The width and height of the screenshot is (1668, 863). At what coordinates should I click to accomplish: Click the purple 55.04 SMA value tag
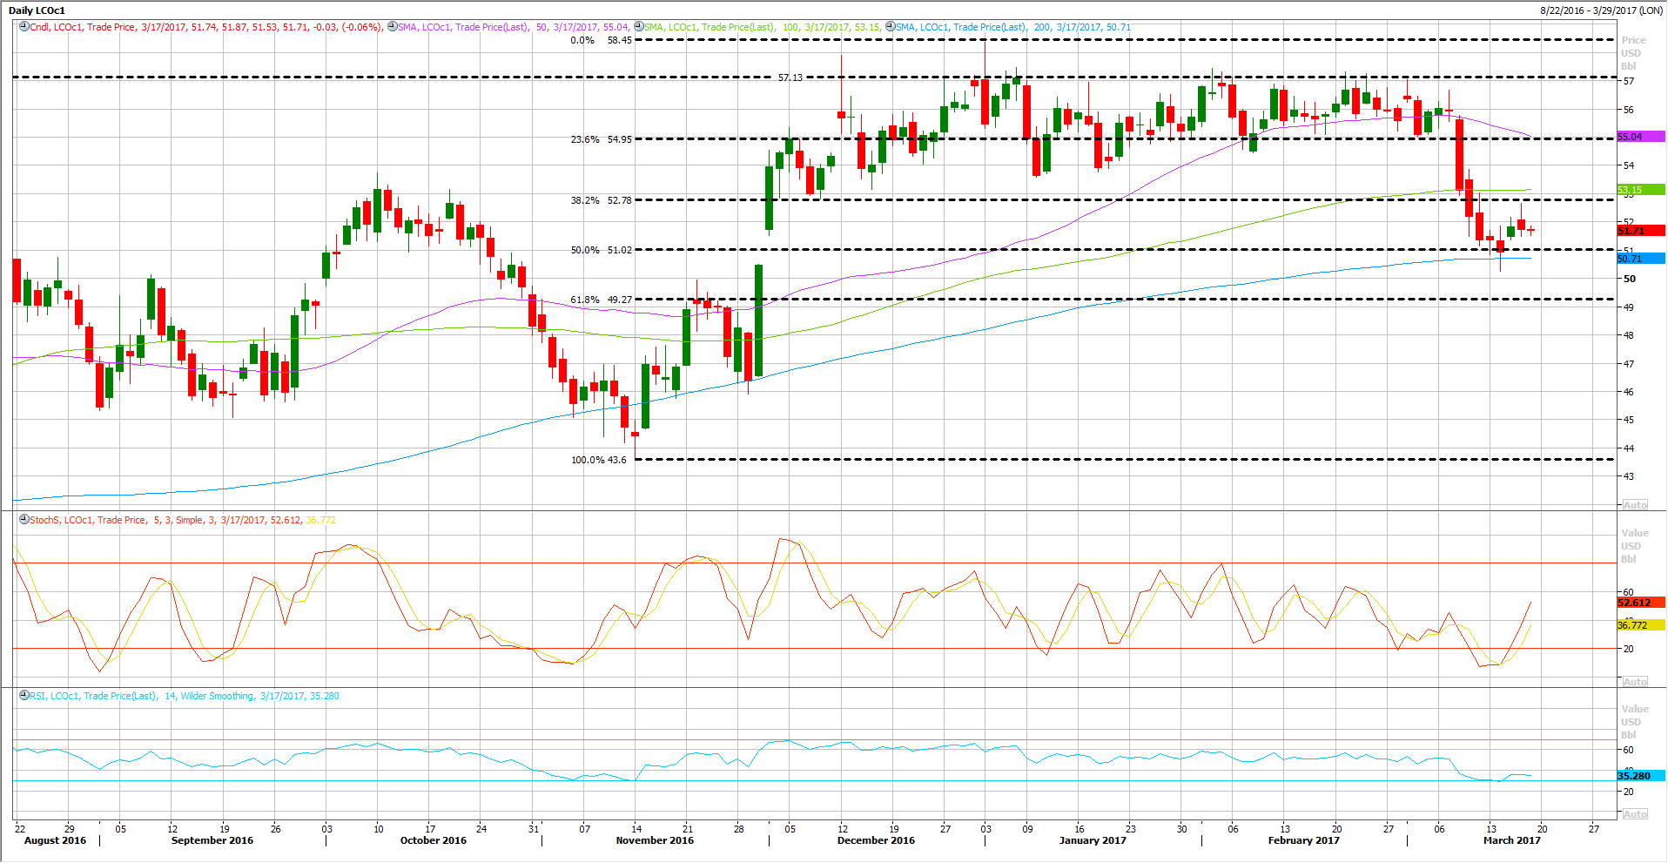(x=1639, y=137)
